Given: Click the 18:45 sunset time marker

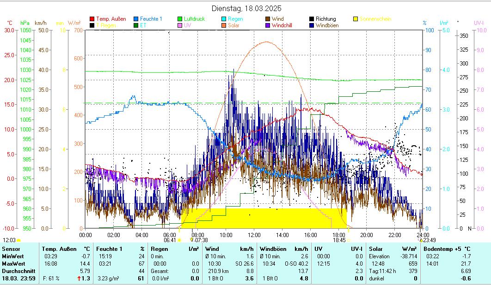Looking at the screenshot, I should pyautogui.click(x=339, y=240).
